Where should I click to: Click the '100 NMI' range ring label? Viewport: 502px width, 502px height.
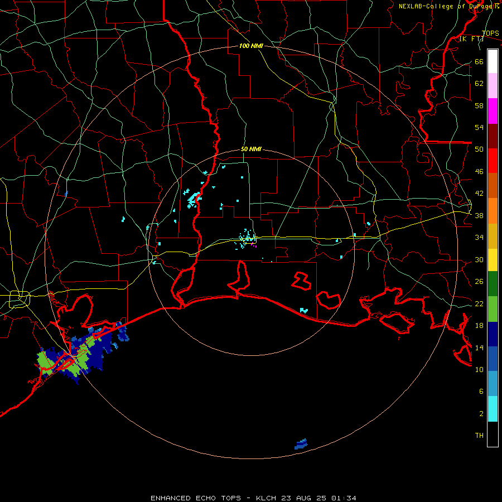coord(251,46)
